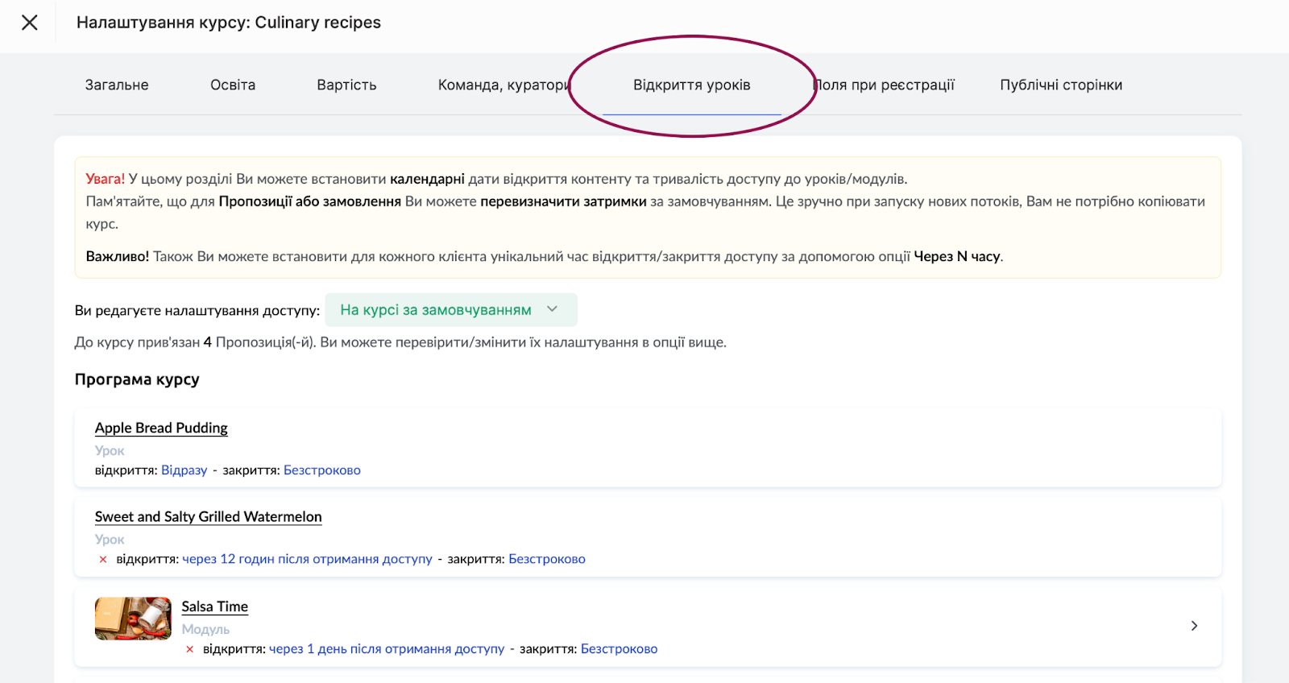Select the Команда, куратори tab

504,85
